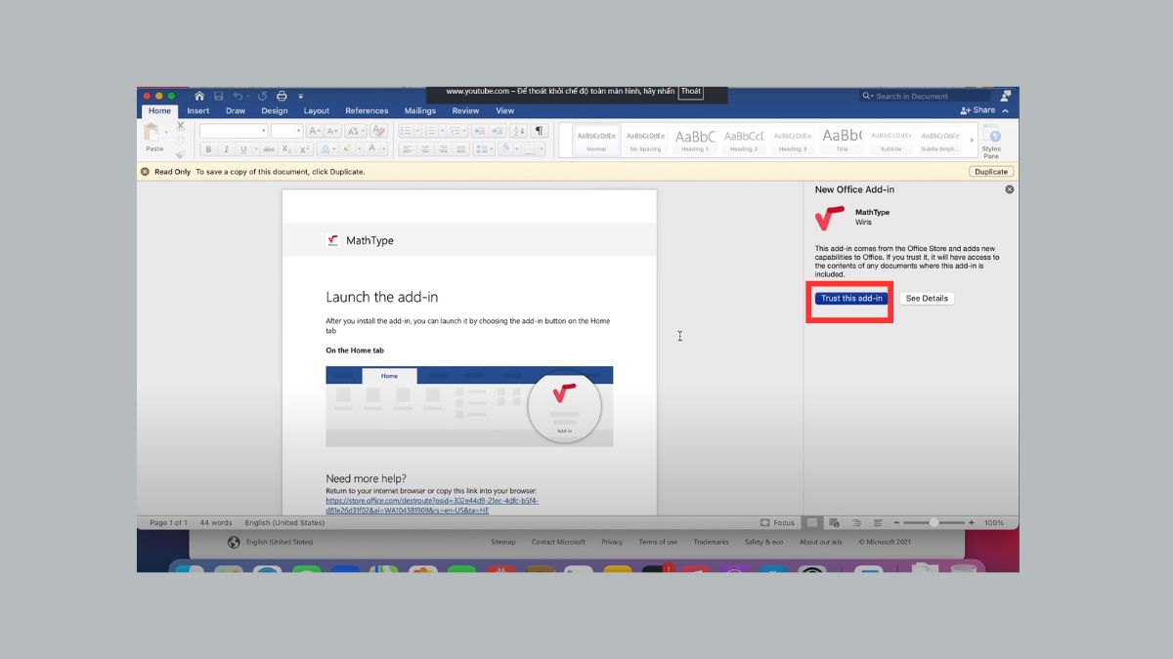Cut selection with the scissors icon
1173x659 pixels.
coord(180,127)
